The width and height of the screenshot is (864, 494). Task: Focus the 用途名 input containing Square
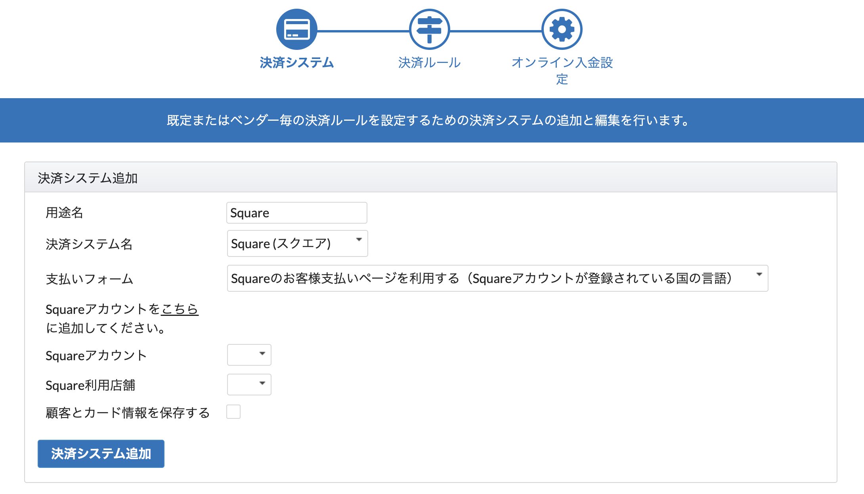point(296,213)
